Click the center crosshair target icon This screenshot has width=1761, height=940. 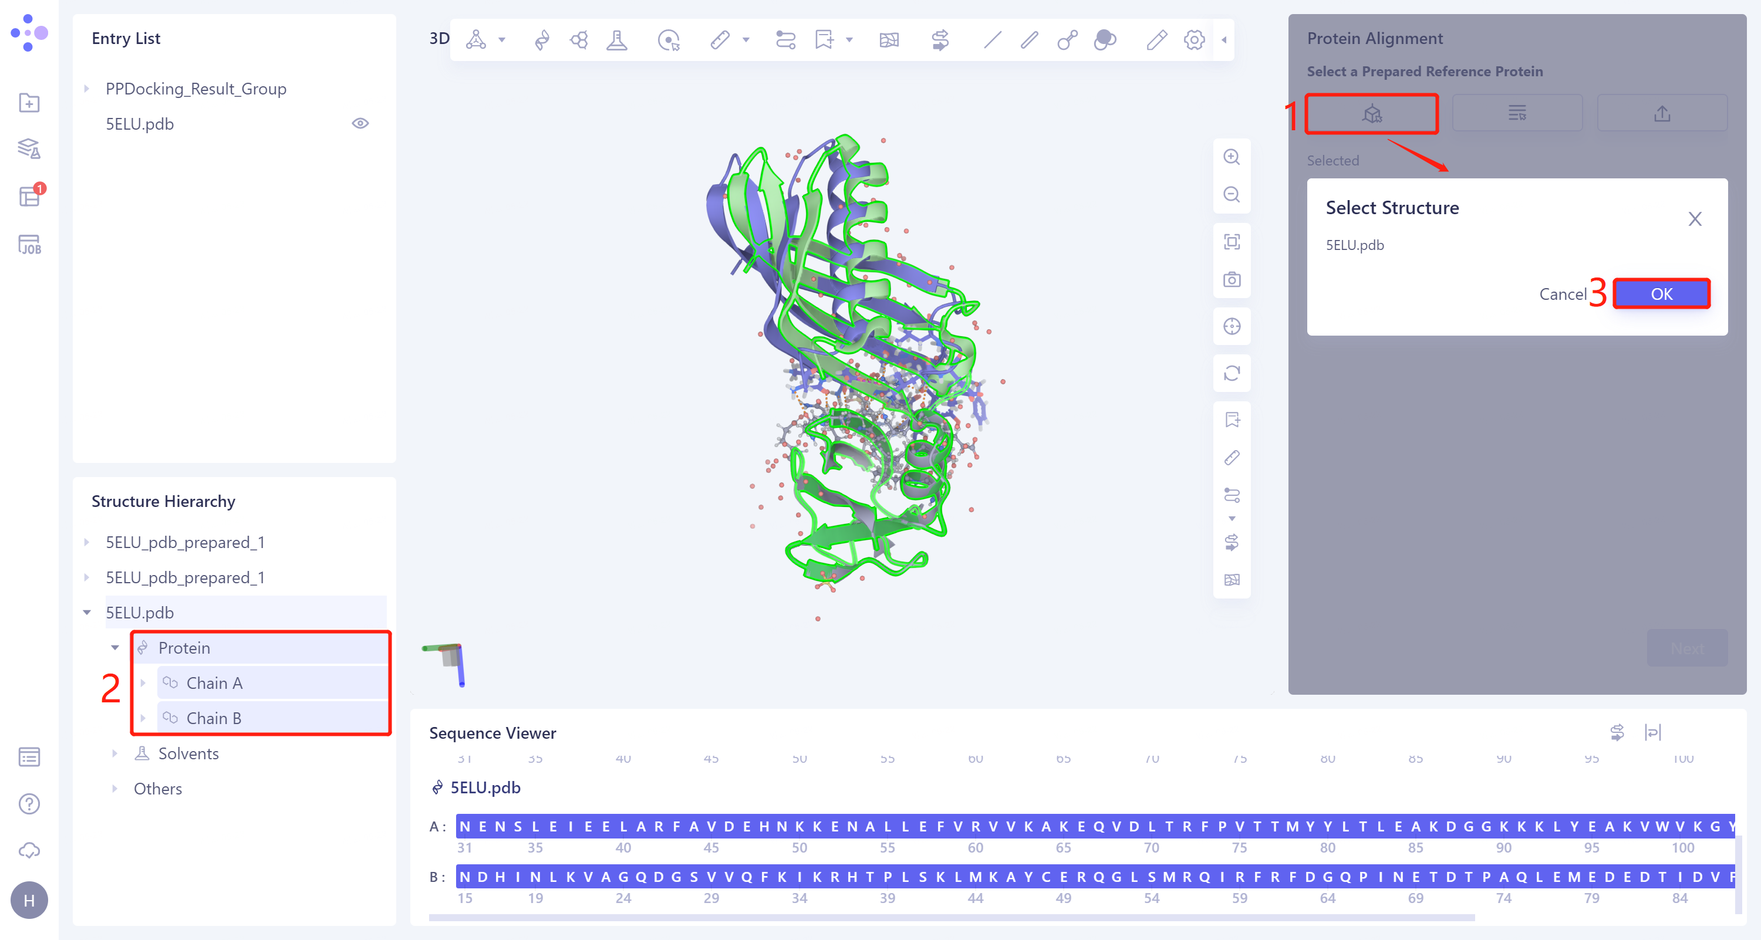[x=1231, y=327]
